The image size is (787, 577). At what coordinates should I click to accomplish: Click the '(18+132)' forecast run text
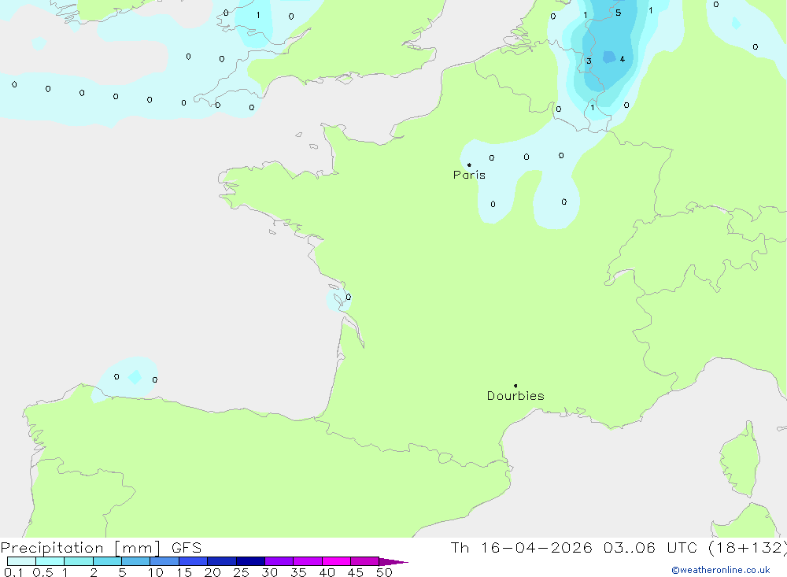747,548
